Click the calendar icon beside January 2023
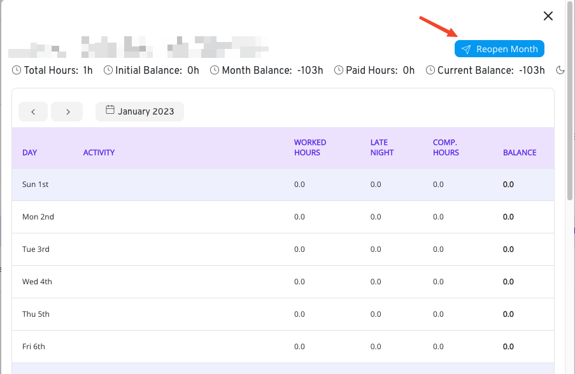Image resolution: width=575 pixels, height=374 pixels. pos(110,109)
